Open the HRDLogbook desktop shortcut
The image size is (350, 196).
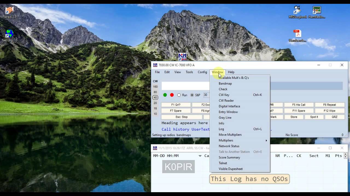point(298,12)
